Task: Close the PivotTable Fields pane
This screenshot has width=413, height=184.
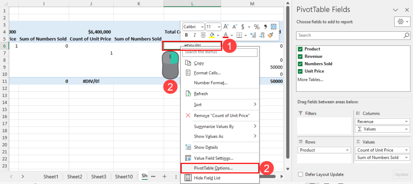Action: click(x=407, y=10)
